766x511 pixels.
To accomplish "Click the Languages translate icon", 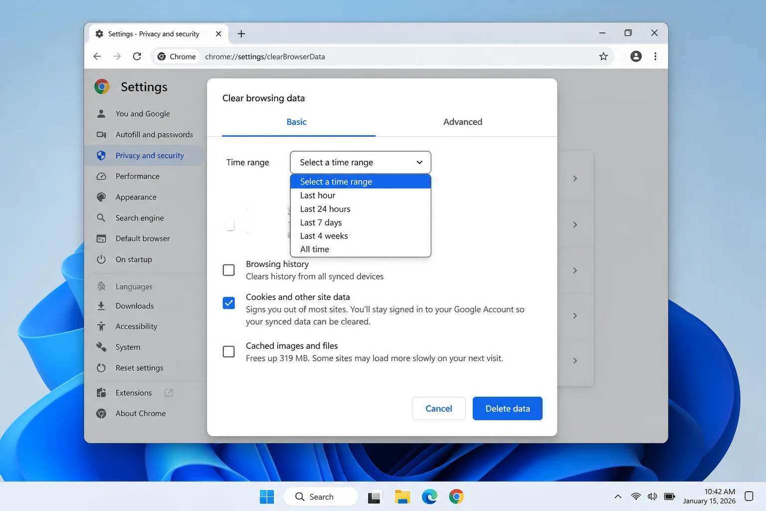I will tap(101, 286).
